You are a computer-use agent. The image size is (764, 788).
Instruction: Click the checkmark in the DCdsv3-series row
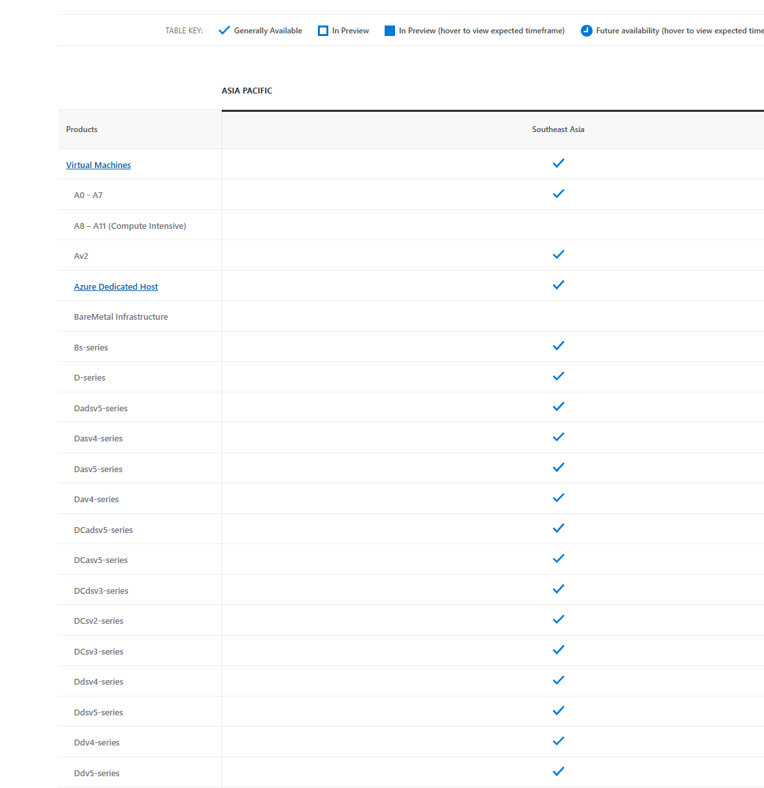point(559,589)
